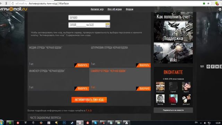Open the Все об играх menu link

[x=114, y=9]
